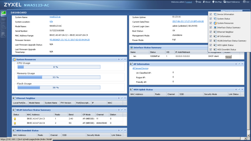Click Widget Setting button behind the checklist
This screenshot has height=141, width=251.
231,11
